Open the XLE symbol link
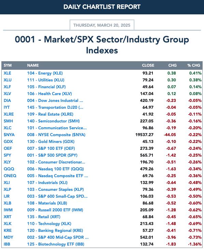 click(7, 73)
